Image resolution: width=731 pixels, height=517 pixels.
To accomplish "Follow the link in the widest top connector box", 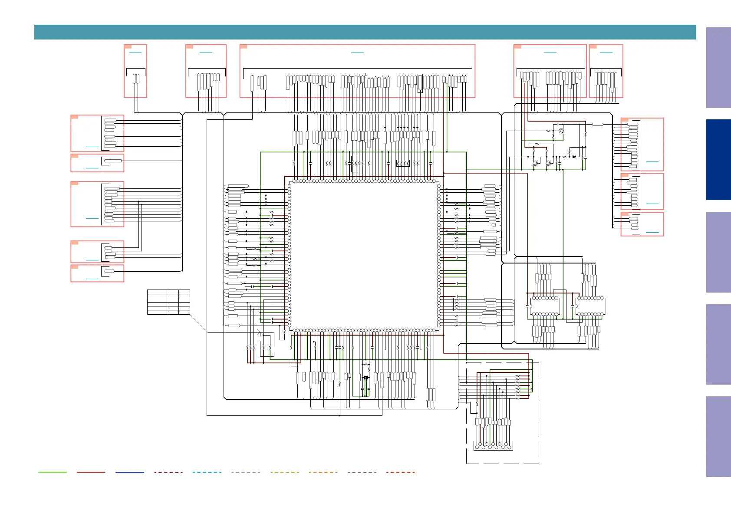I will pos(357,53).
